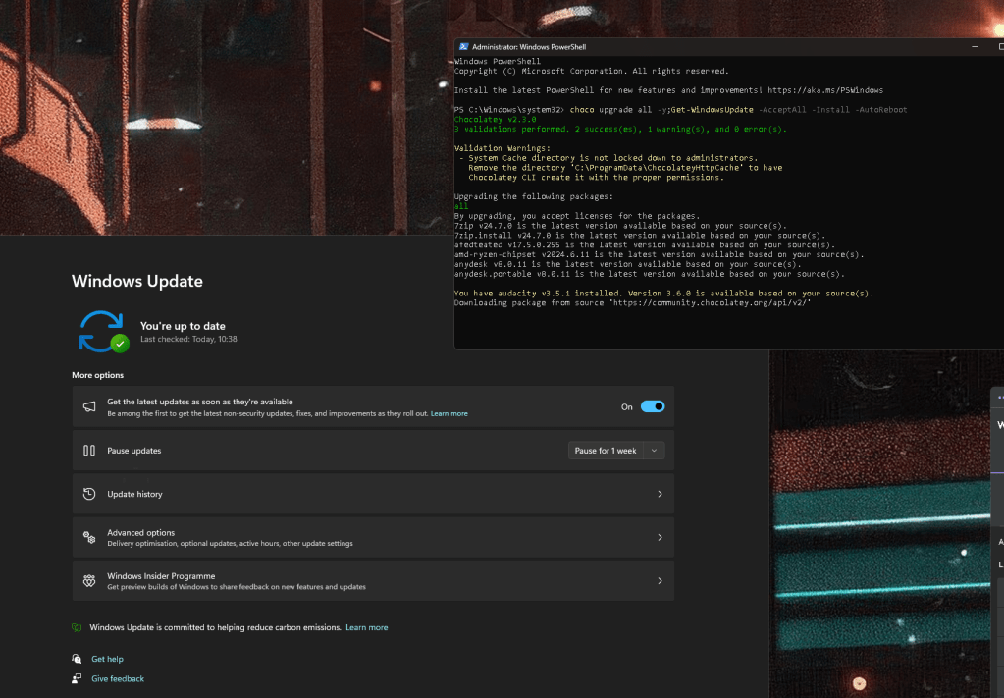Image resolution: width=1004 pixels, height=698 pixels.
Task: Click the Upgrading the following packages line
Action: pyautogui.click(x=533, y=196)
